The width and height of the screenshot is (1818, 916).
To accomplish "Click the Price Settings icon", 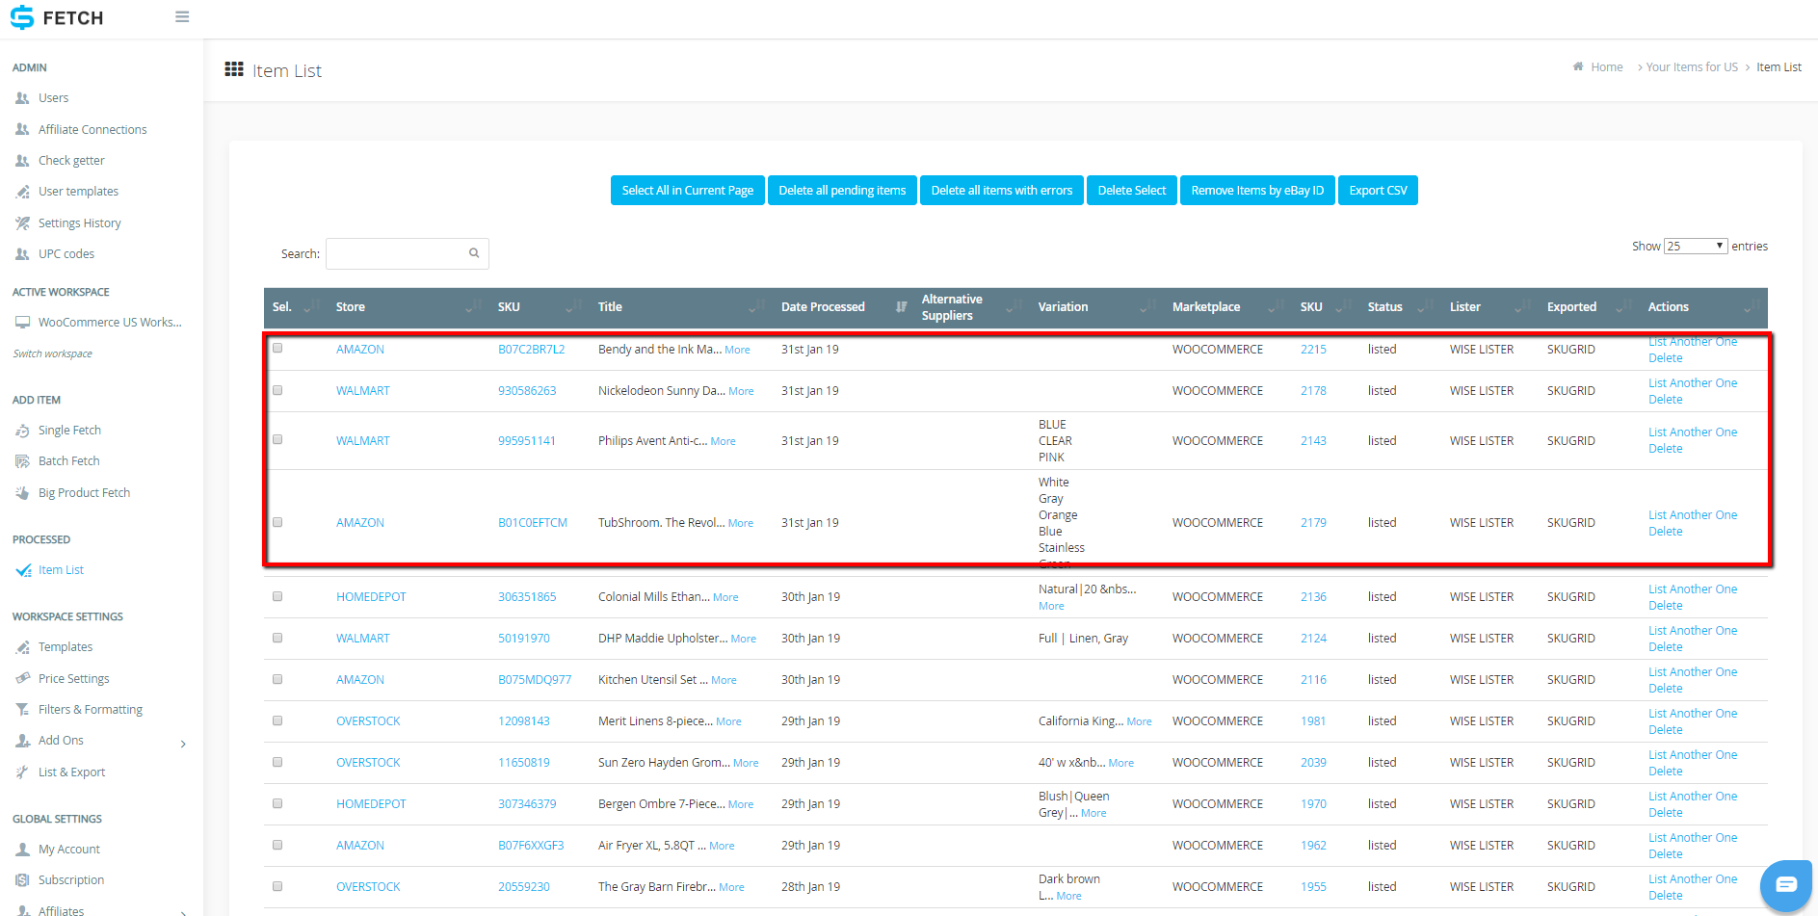I will 22,678.
